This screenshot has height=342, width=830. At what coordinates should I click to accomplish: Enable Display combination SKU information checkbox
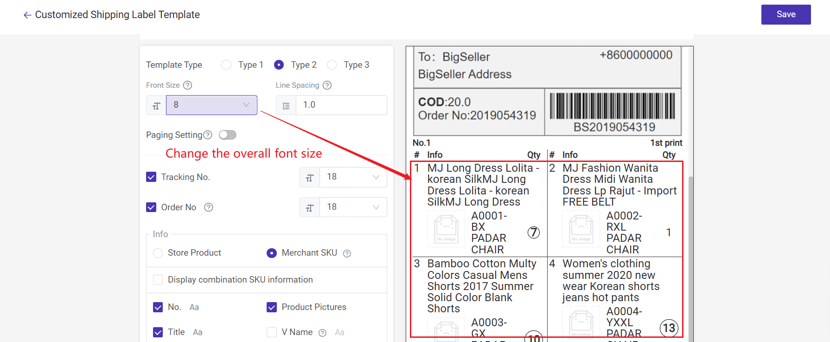(158, 280)
